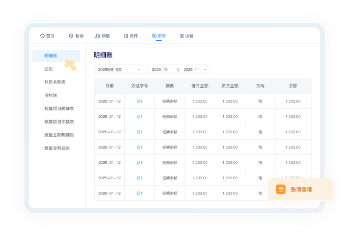Click the 首页 home icon
Screen dimensions: 349x239
tap(42, 36)
